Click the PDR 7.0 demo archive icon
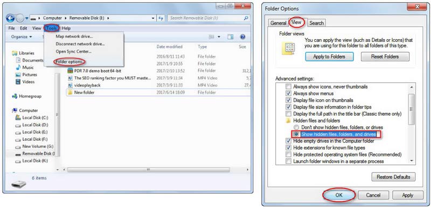This screenshot has height=209, width=431. [x=70, y=71]
